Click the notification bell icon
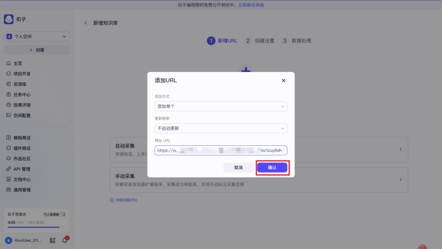 [x=65, y=240]
